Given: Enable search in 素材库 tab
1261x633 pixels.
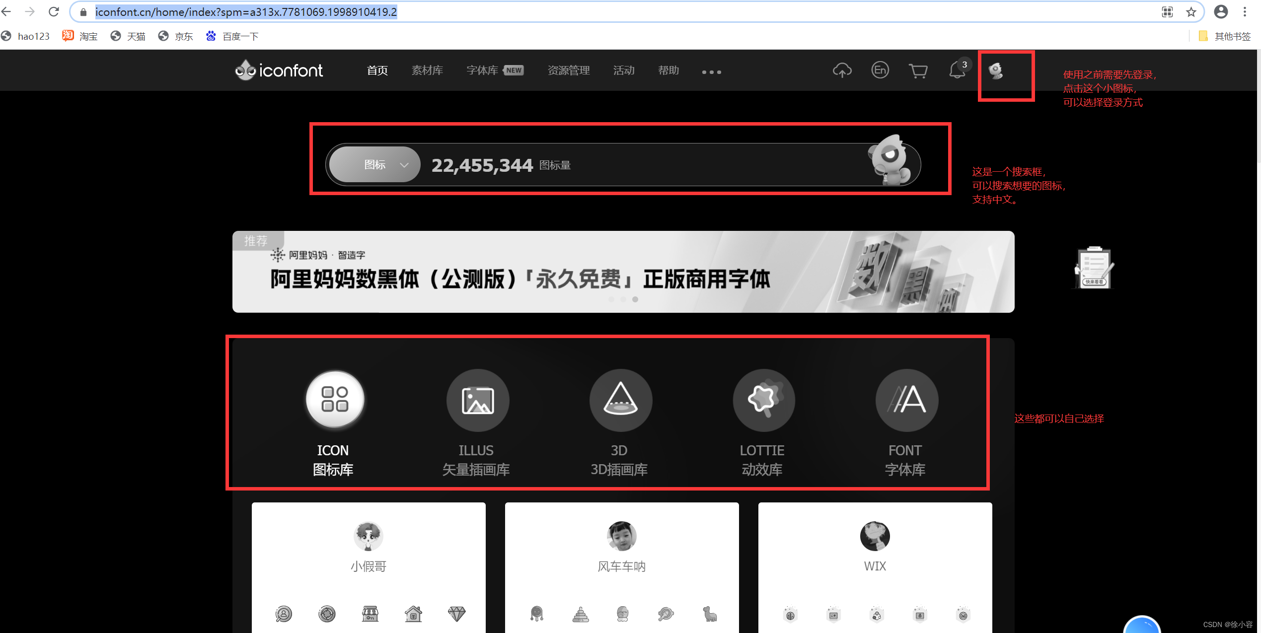Looking at the screenshot, I should (x=428, y=70).
